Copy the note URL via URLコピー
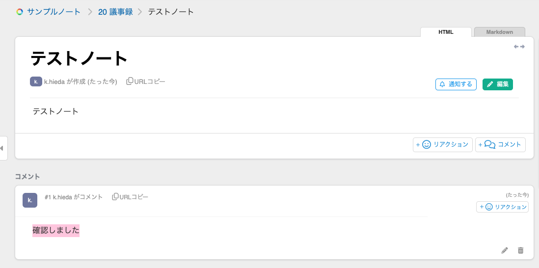539x268 pixels. coord(146,81)
